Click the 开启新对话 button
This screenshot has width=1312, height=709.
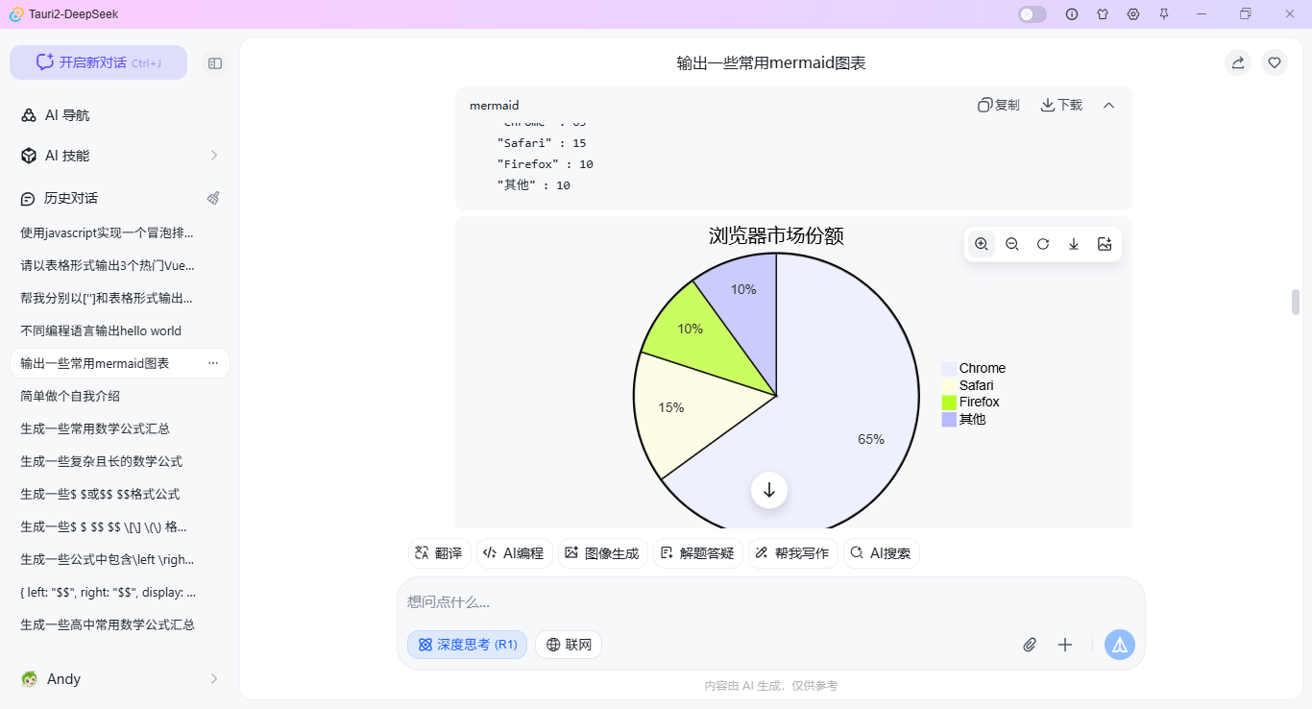pos(98,62)
